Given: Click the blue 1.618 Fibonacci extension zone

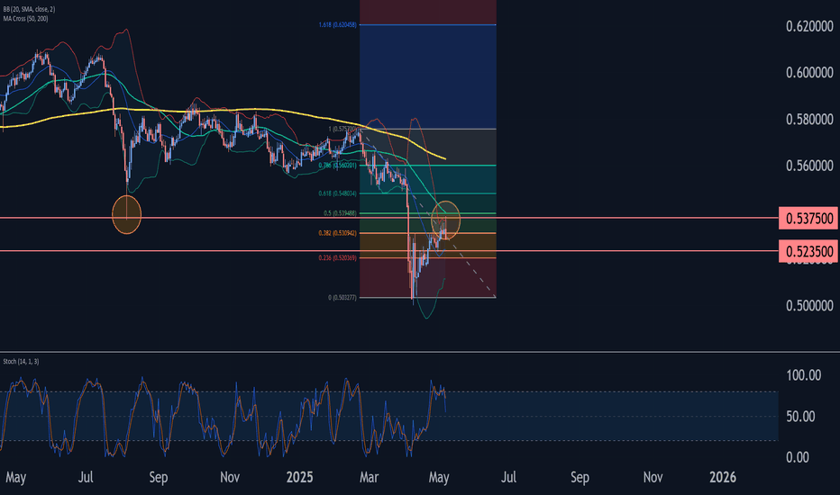Looking at the screenshot, I should [x=428, y=76].
